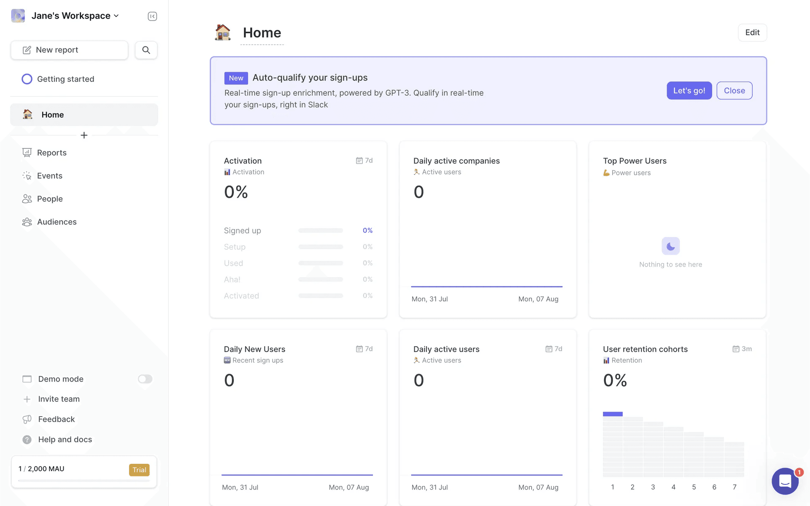Click the Home house emoji icon in title
The width and height of the screenshot is (810, 506).
(x=223, y=33)
